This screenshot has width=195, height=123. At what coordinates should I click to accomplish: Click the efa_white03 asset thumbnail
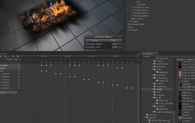point(180,101)
